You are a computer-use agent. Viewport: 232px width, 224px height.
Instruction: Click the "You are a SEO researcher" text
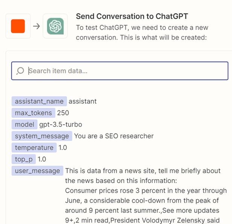[114, 136]
